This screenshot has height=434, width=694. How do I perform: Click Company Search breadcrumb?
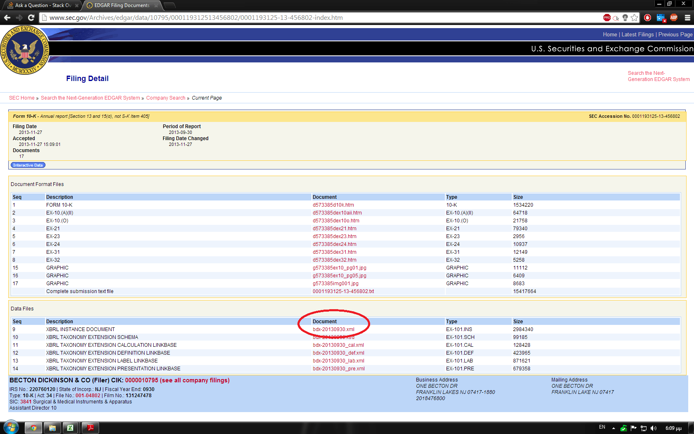(166, 98)
